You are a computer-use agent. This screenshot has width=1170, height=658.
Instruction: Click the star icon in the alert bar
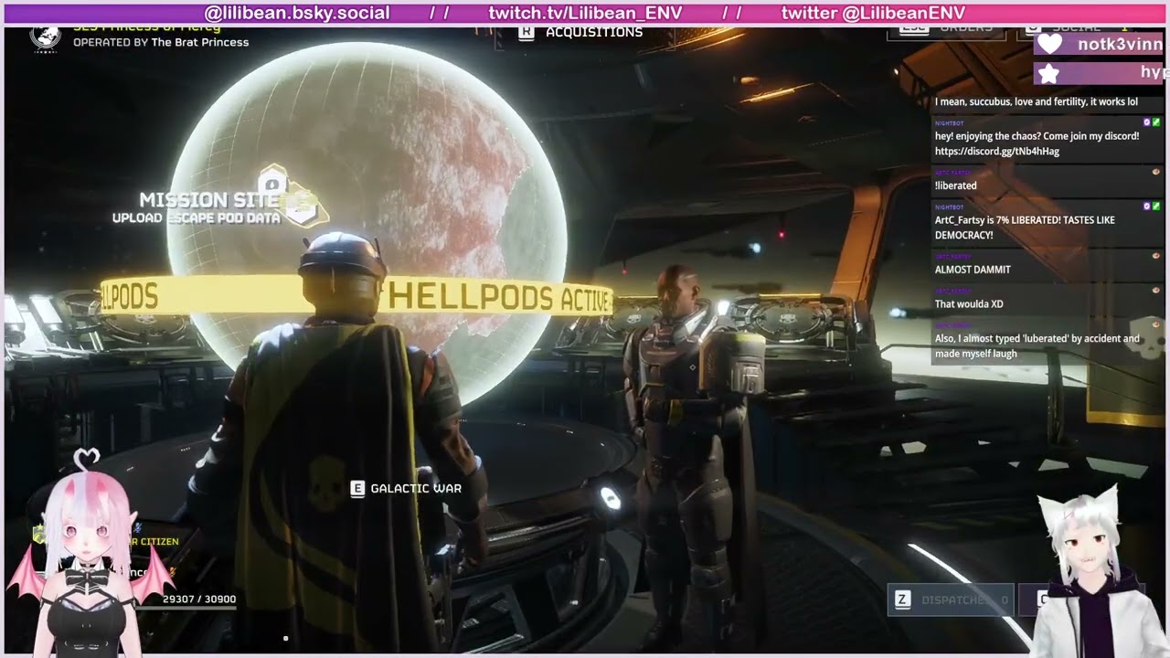[x=1049, y=74]
